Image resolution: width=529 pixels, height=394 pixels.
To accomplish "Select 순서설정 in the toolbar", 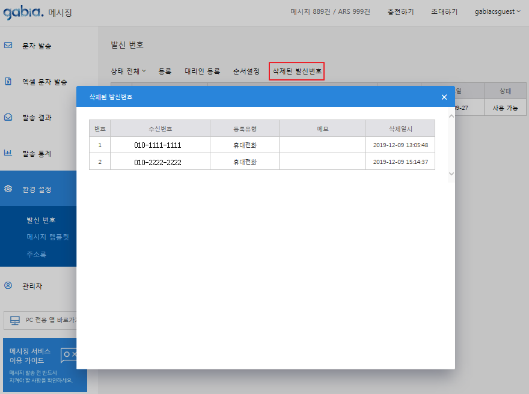I will [246, 71].
